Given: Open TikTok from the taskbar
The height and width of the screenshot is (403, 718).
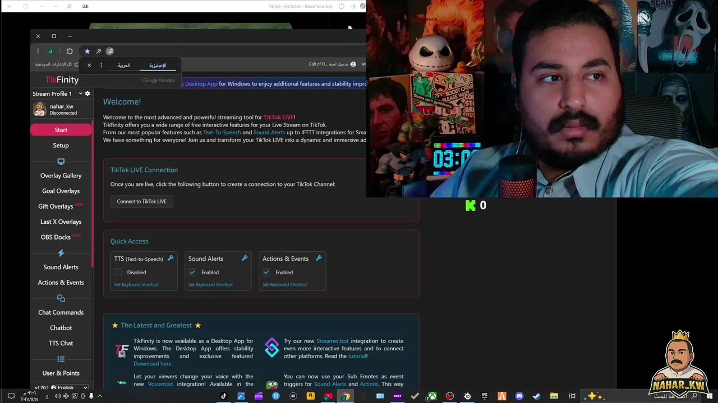Looking at the screenshot, I should tap(223, 396).
